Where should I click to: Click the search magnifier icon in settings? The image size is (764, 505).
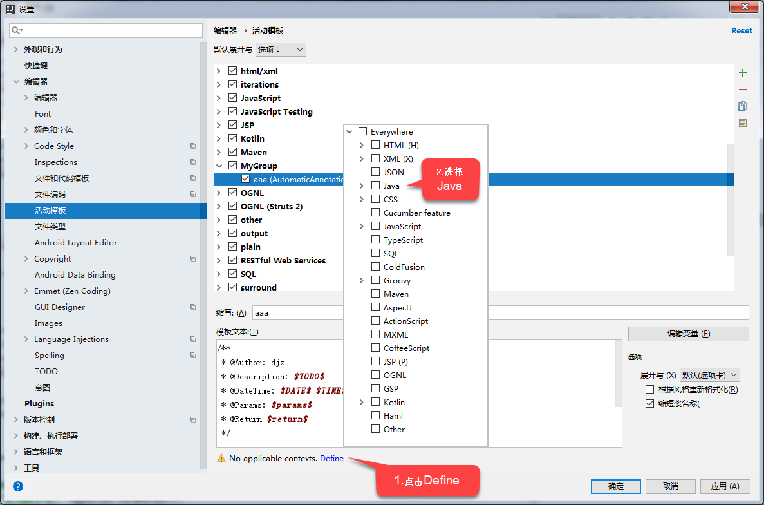(16, 30)
